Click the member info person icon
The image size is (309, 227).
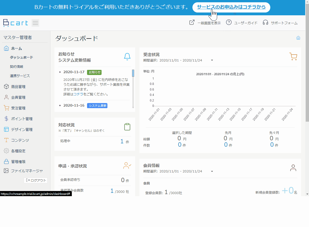pyautogui.click(x=293, y=168)
